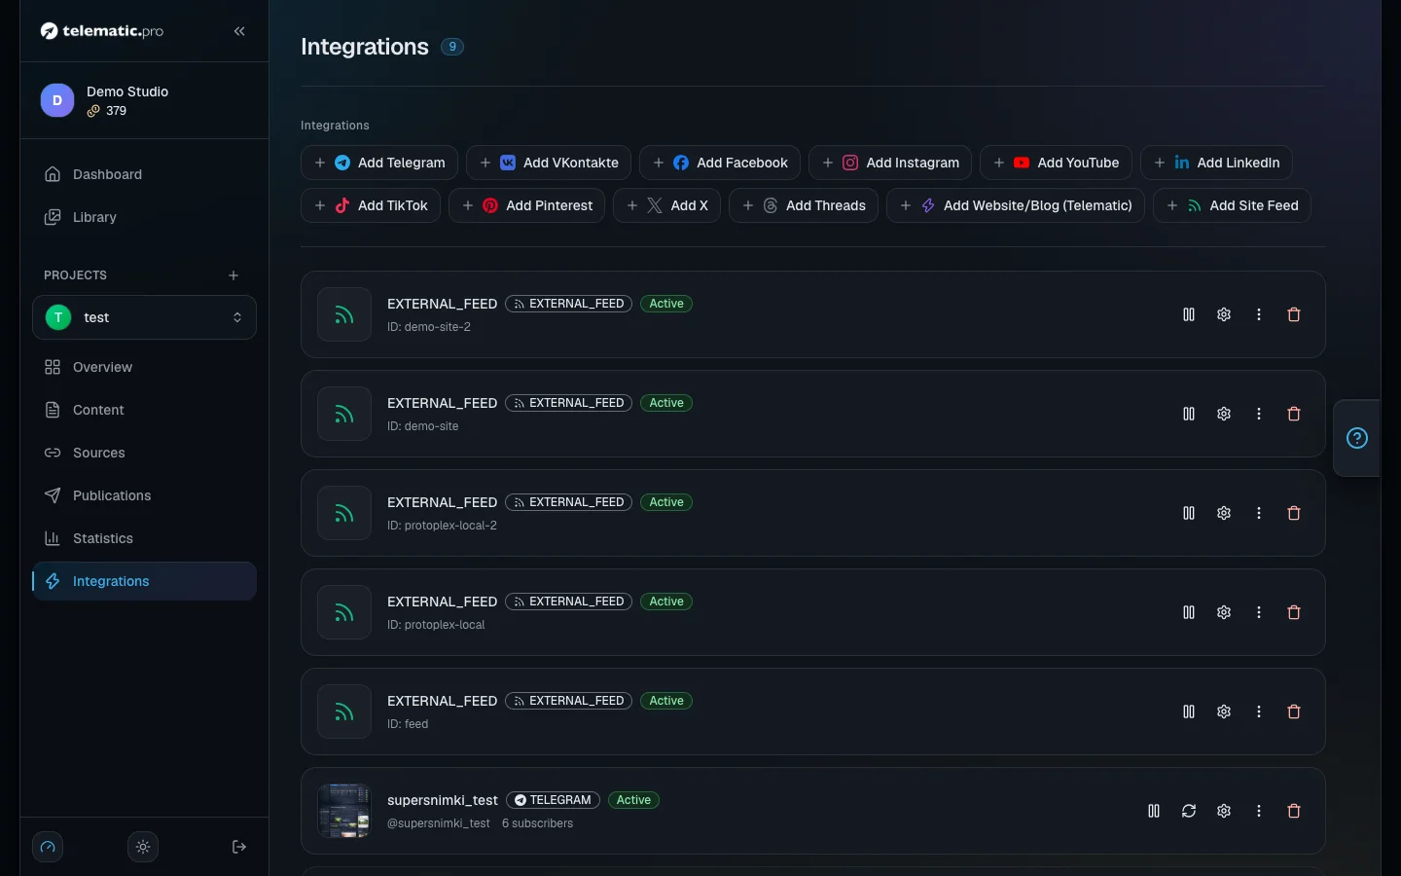Open the help question-mark widget
Image resolution: width=1401 pixels, height=876 pixels.
tap(1357, 438)
